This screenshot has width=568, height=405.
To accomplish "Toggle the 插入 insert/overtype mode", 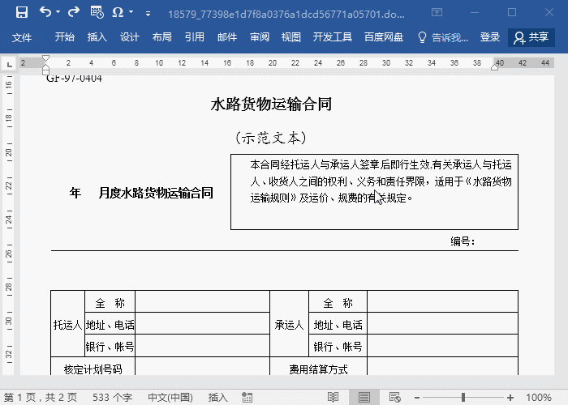I will pyautogui.click(x=218, y=397).
